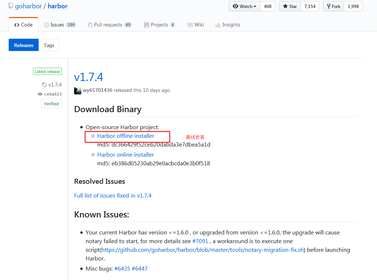Click the tag icon next to v1.7.4
Viewport: 377px width, 280px height.
click(x=44, y=85)
